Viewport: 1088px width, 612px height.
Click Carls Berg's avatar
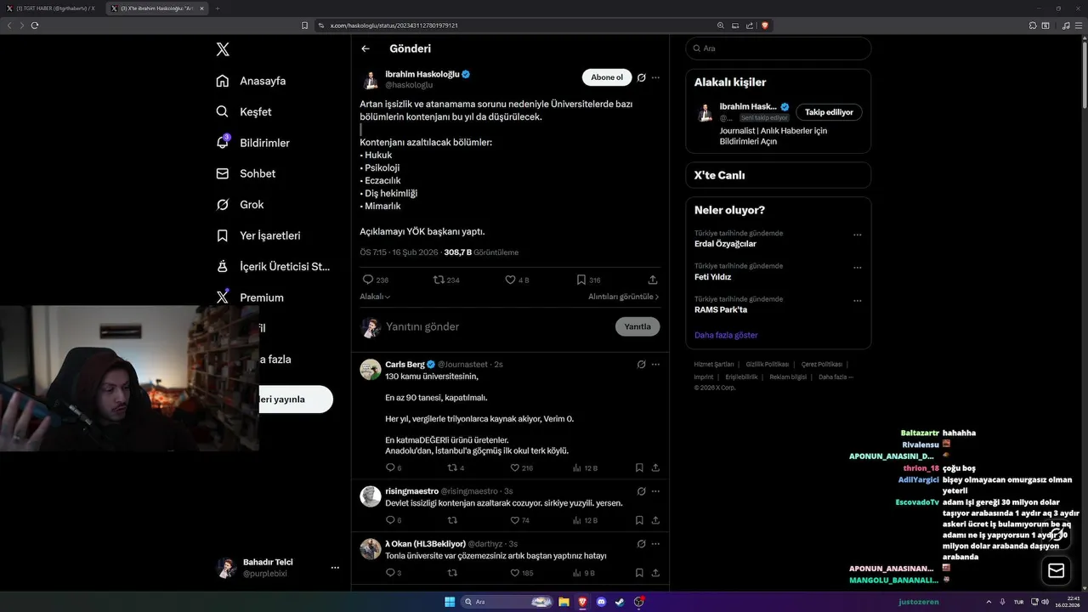[x=371, y=370]
